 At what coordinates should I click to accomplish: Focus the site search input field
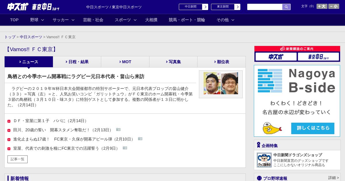(x=265, y=7)
